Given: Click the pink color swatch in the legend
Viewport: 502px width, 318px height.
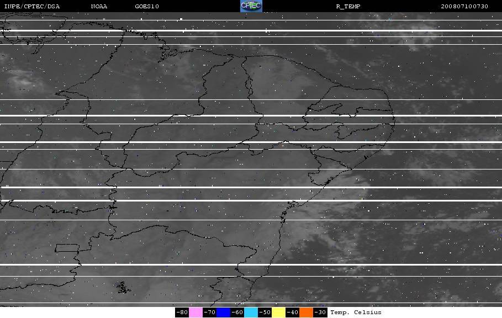Looking at the screenshot, I should (195, 312).
